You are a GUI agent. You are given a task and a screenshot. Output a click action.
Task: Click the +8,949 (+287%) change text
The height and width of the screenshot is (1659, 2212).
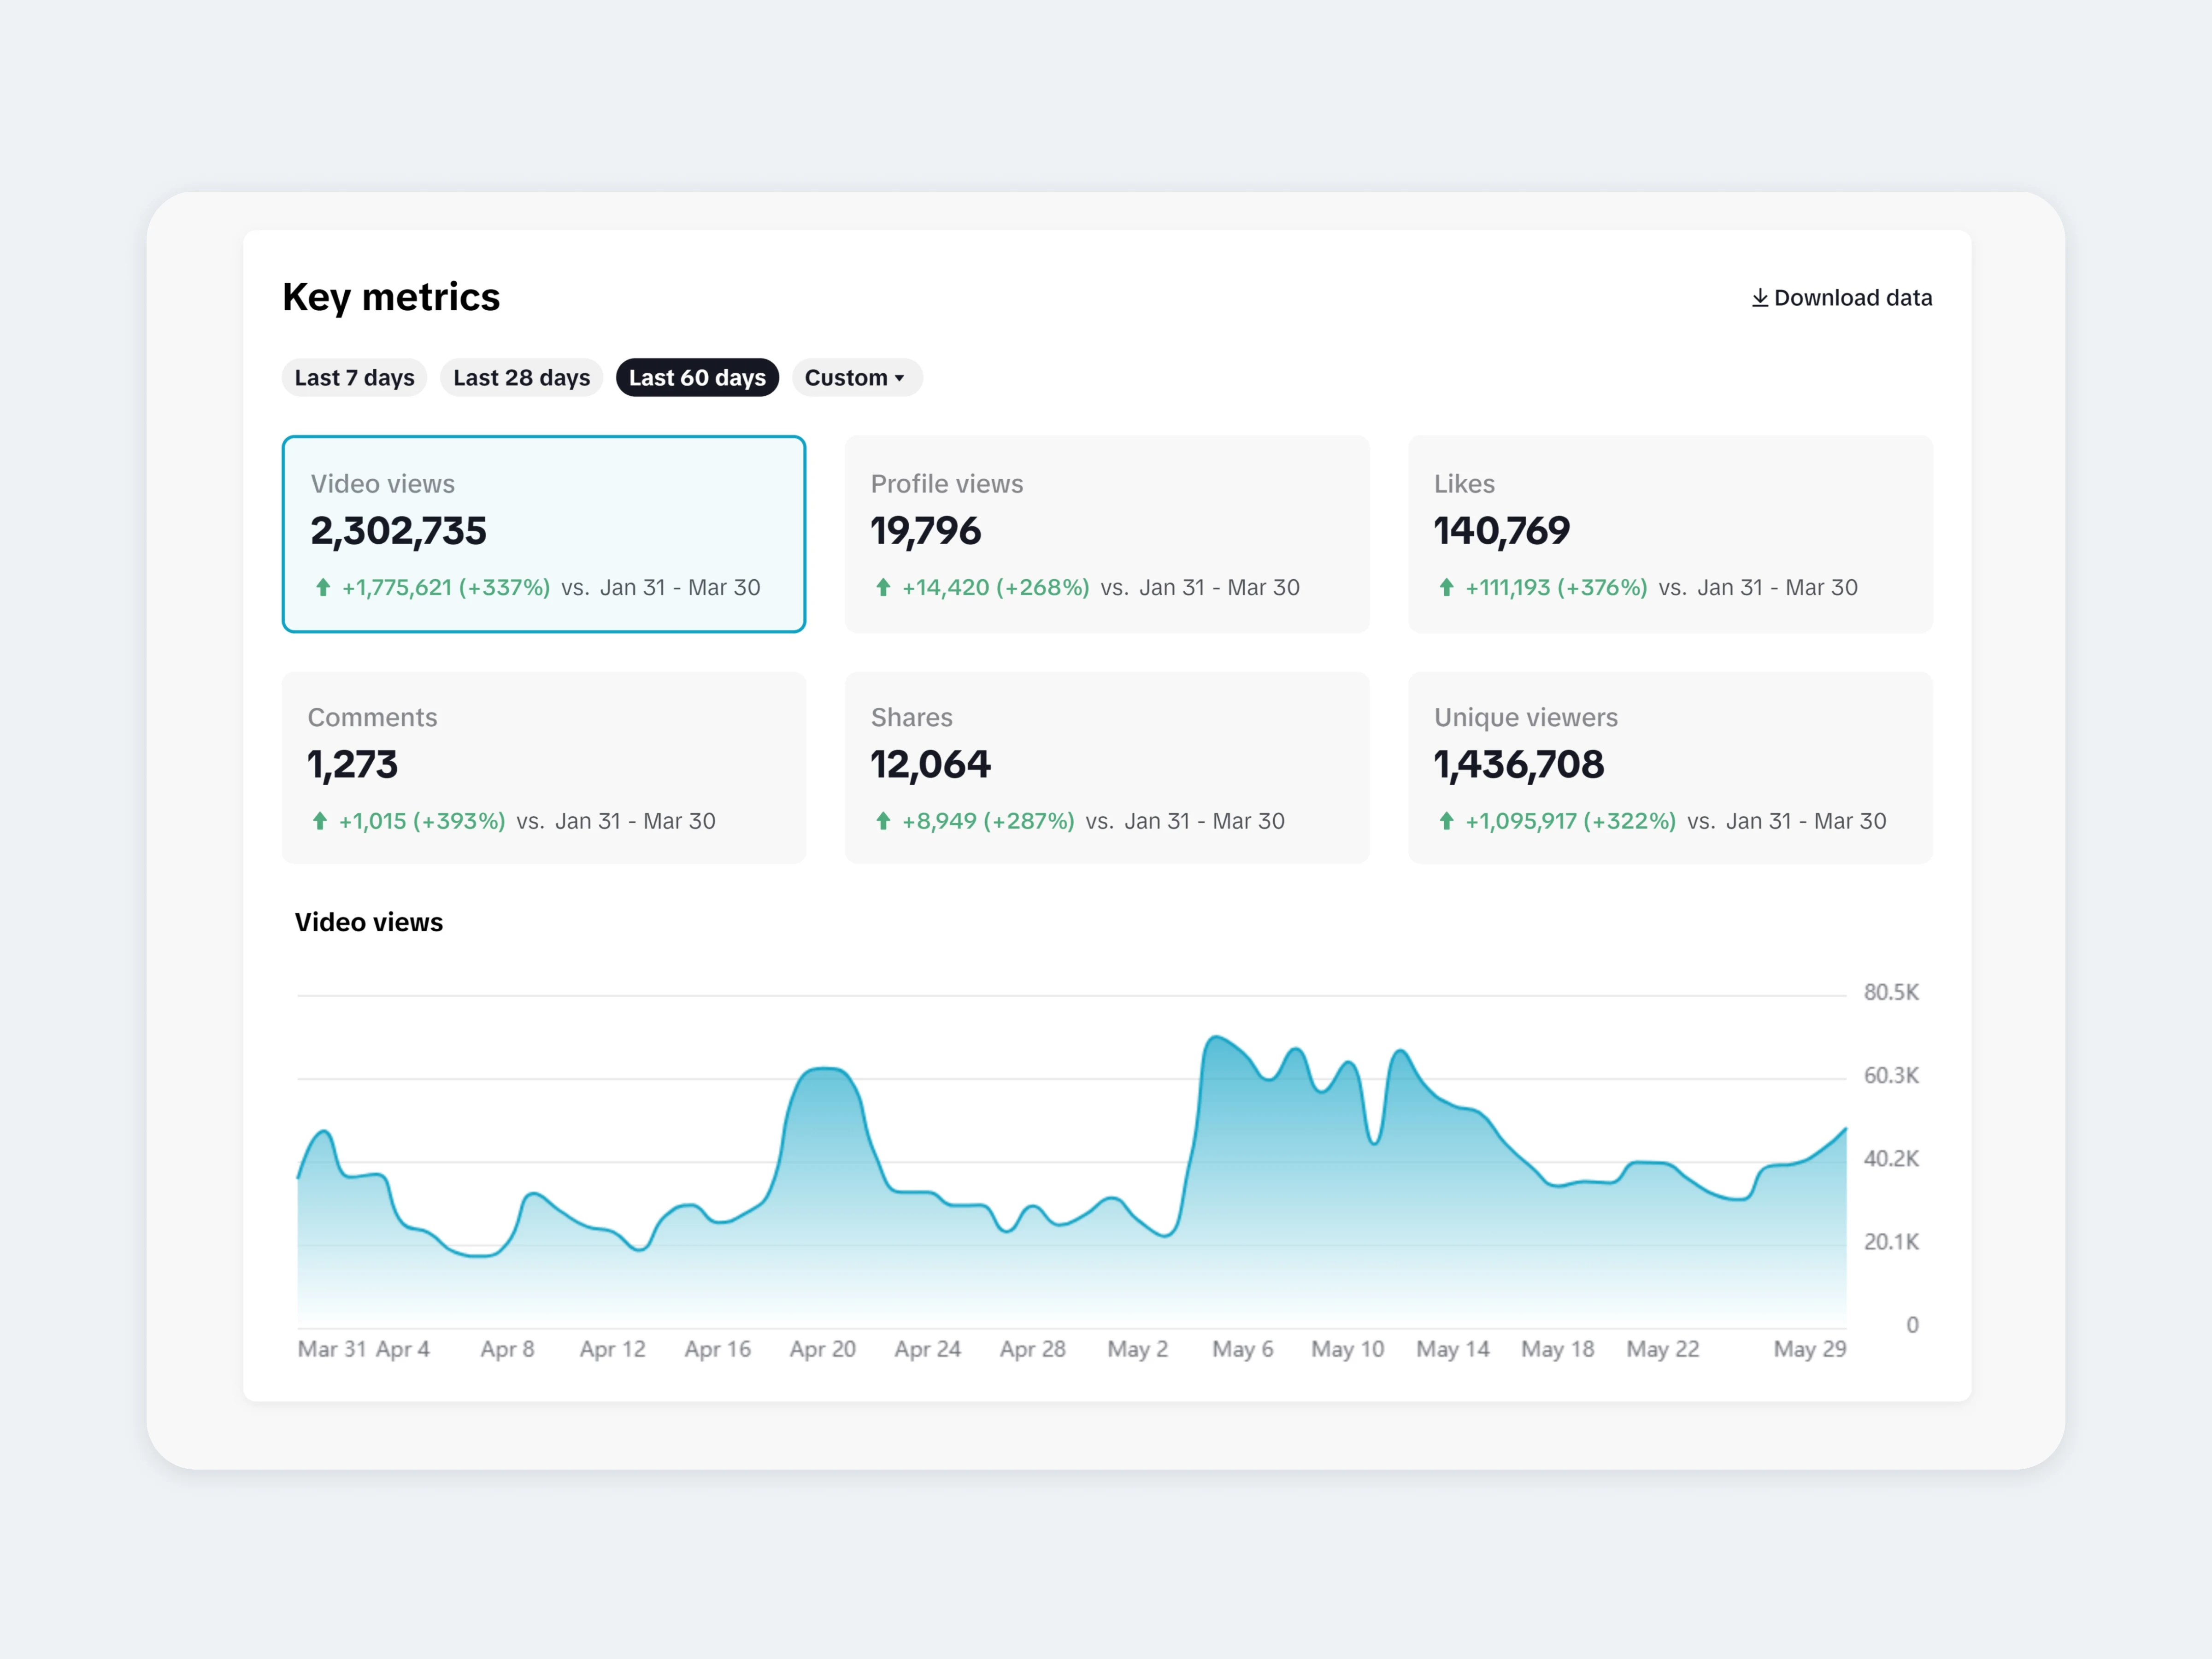(988, 822)
